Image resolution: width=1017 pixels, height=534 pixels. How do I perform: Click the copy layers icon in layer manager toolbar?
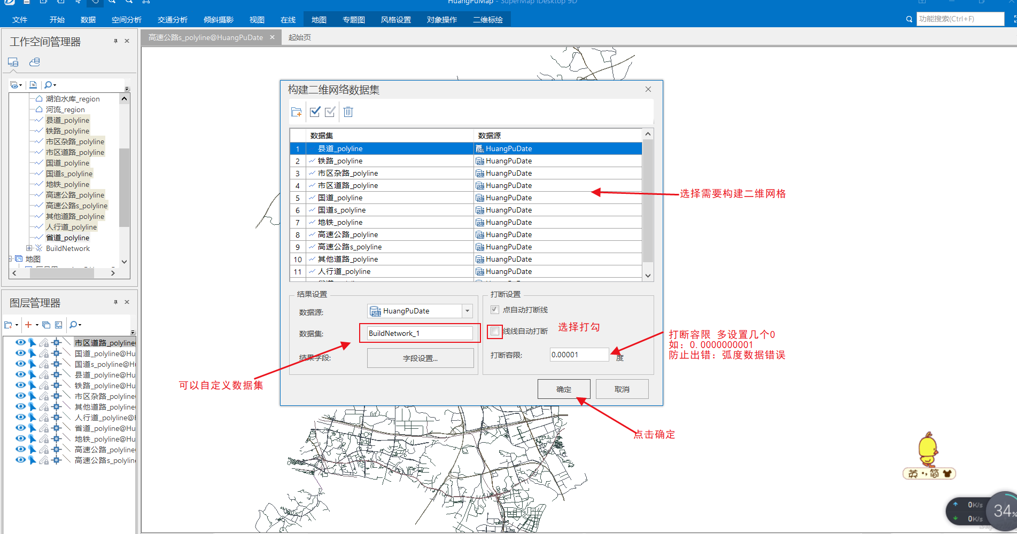[x=45, y=325]
